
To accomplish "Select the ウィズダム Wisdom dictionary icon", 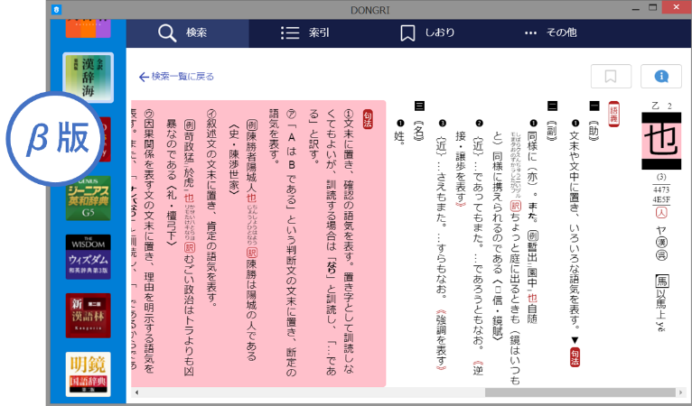I will pyautogui.click(x=89, y=256).
